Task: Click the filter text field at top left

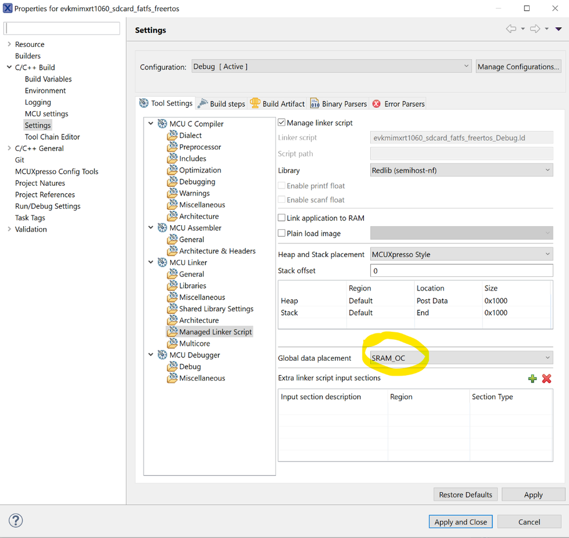Action: click(x=62, y=28)
